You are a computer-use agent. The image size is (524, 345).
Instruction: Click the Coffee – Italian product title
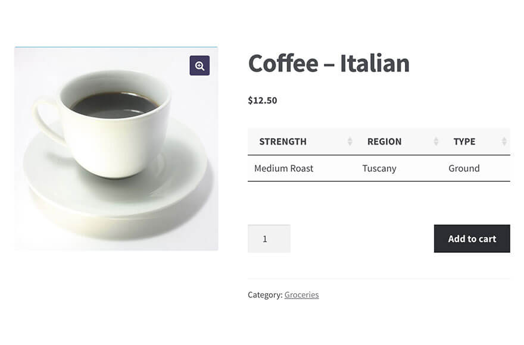(329, 63)
